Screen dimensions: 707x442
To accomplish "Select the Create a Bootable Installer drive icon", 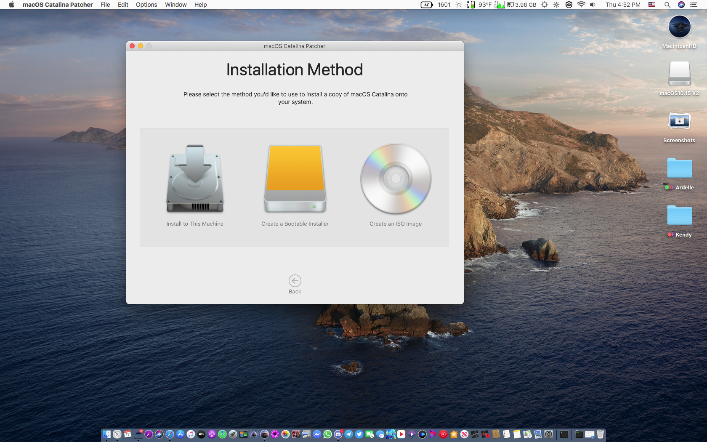I will tap(295, 178).
